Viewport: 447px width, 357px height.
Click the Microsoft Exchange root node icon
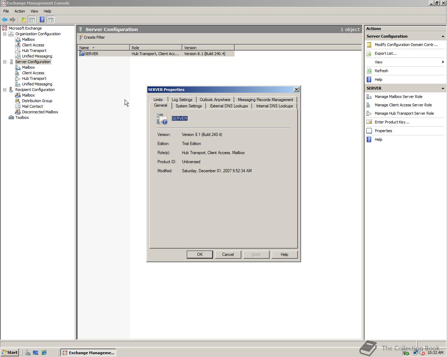(5, 28)
